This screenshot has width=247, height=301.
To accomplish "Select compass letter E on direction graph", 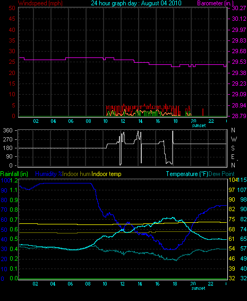I will pos(233,157).
